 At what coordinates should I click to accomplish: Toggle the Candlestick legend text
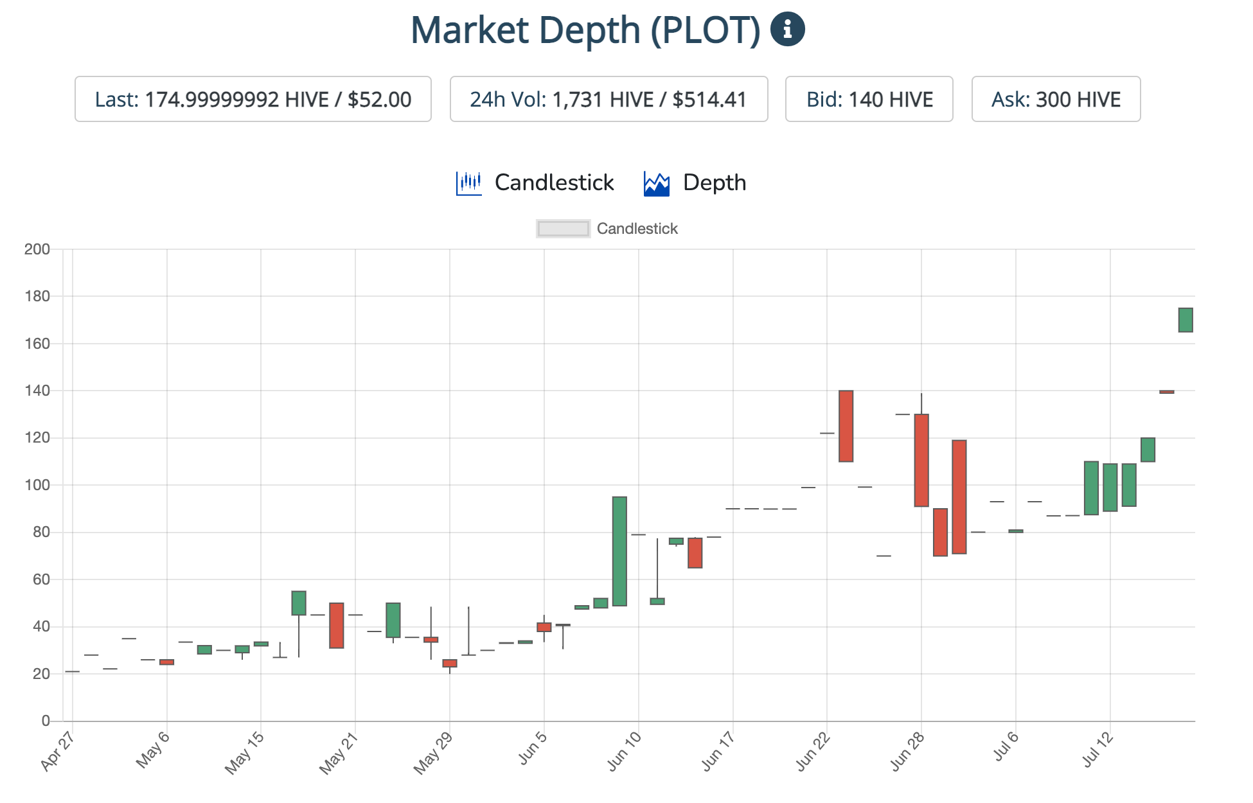637,229
